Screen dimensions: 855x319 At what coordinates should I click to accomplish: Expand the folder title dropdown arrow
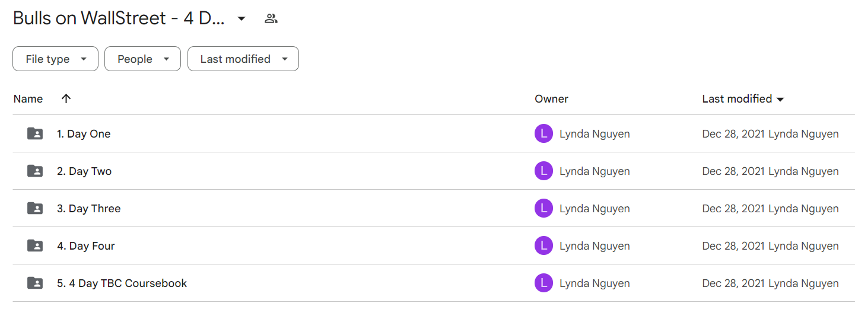coord(241,18)
